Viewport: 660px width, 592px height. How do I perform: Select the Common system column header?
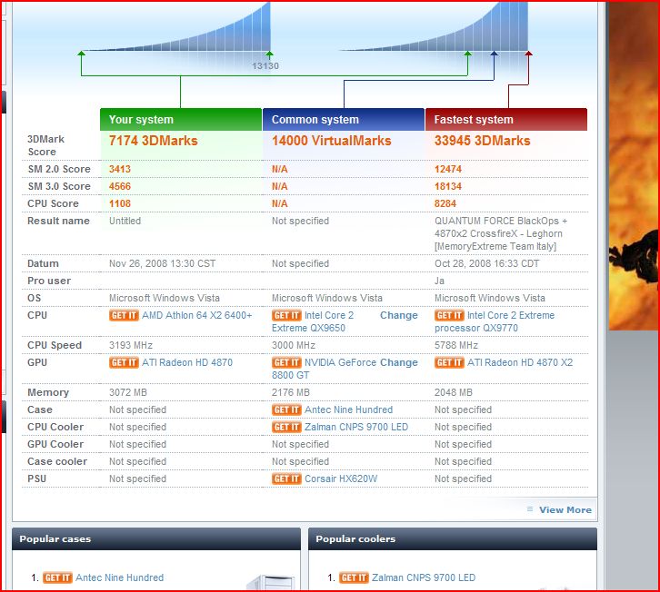(x=344, y=120)
